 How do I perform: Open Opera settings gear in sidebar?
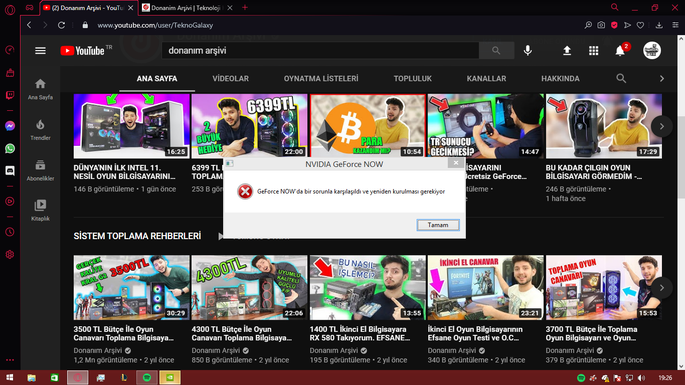[x=10, y=255]
